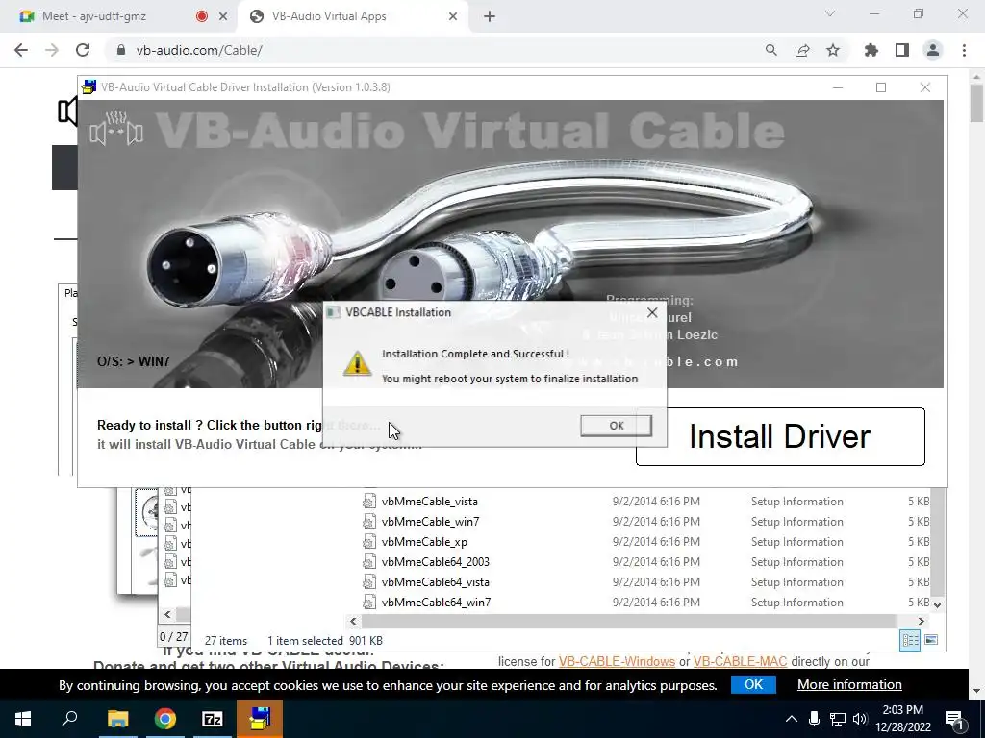Click the warning icon in the dialog
Image resolution: width=985 pixels, height=738 pixels.
357,364
